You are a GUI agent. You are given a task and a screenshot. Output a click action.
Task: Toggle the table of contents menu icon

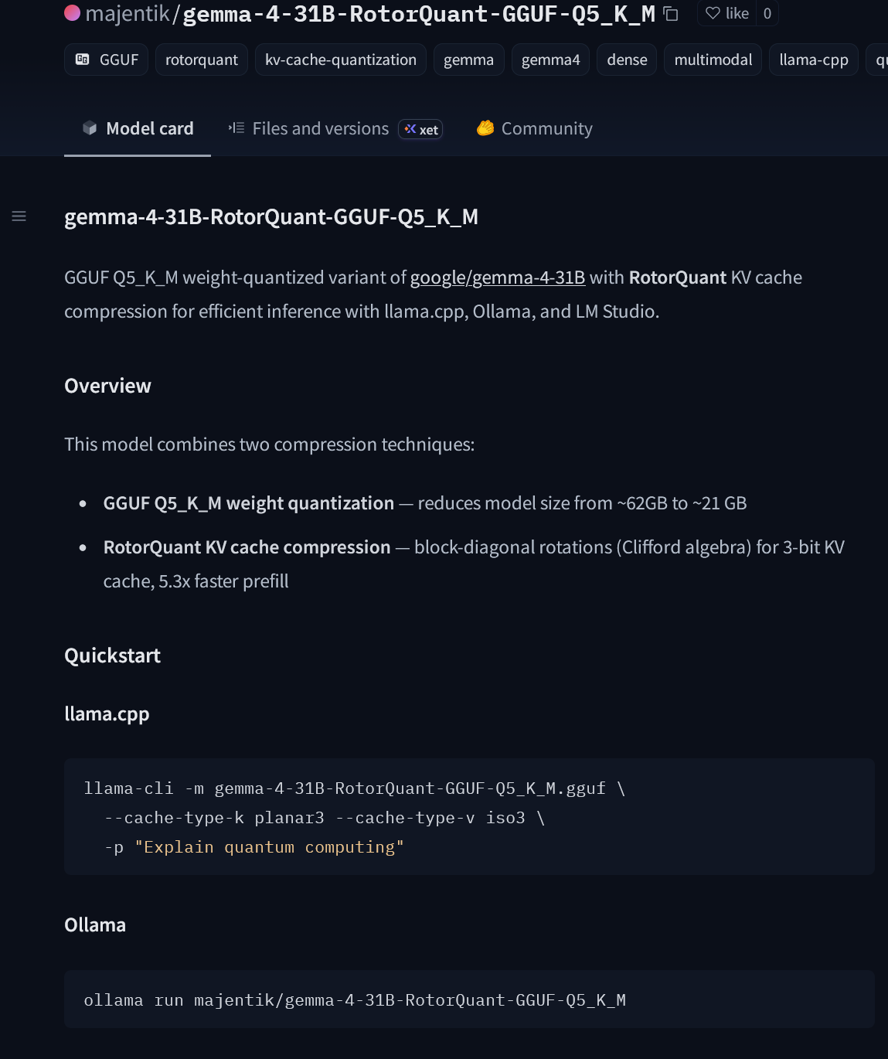tap(19, 216)
